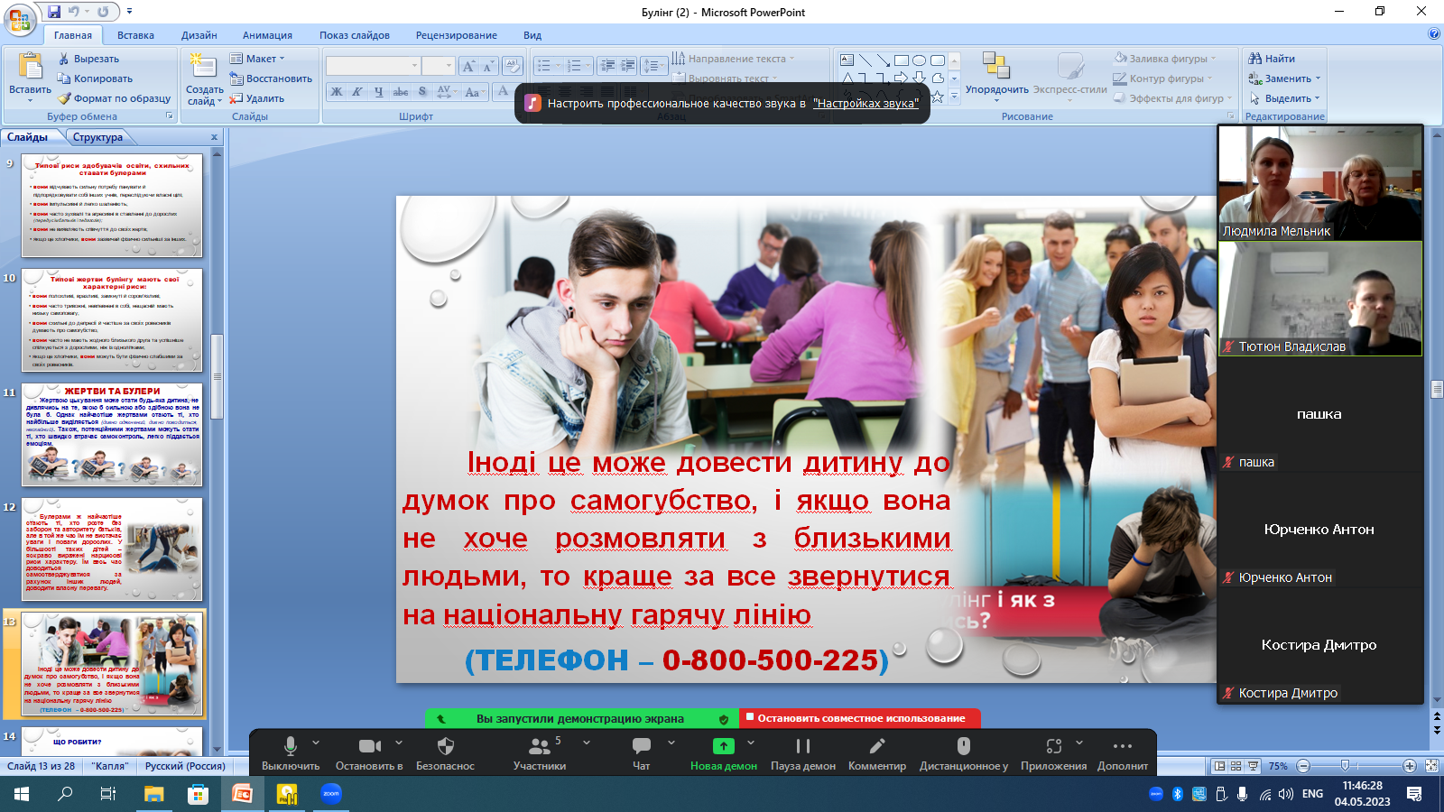Create a new slide with Создать слайд icon
Screen dimensions: 1444x812
click(x=204, y=67)
